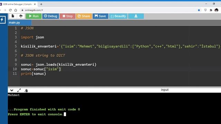Collapse the console with the chevron
Image resolution: width=221 pixels, height=124 pixels.
point(12,90)
